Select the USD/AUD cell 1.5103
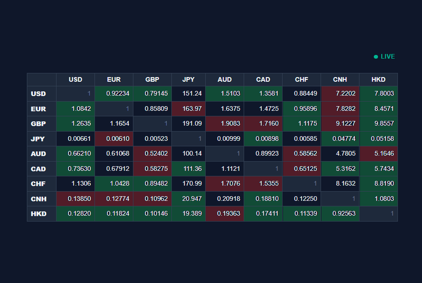This screenshot has width=422, height=283. click(x=225, y=94)
